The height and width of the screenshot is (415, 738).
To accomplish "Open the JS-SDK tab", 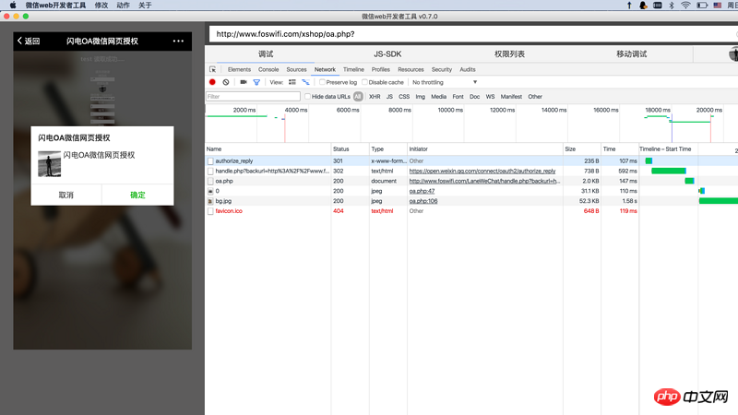I will tap(387, 54).
